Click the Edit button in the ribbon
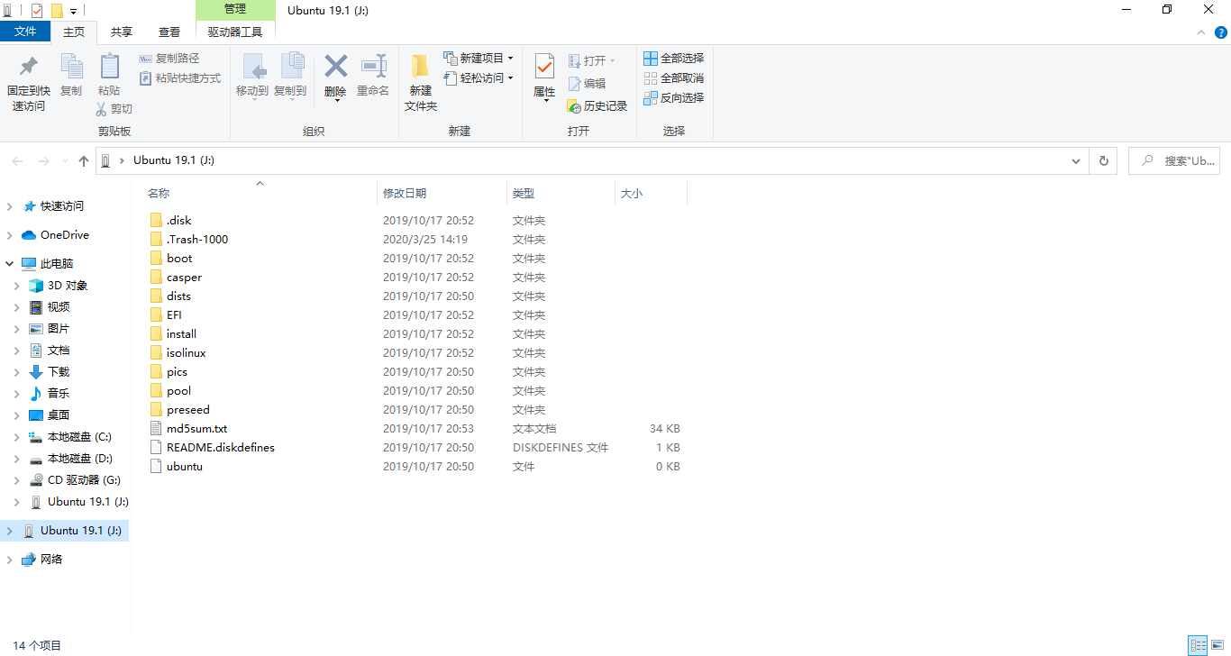1231x656 pixels. 587,83
